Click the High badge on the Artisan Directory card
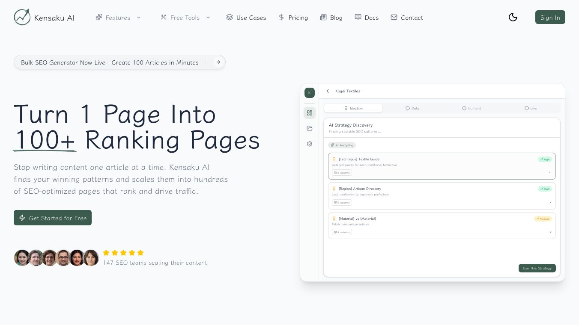This screenshot has height=325, width=579. [545, 189]
